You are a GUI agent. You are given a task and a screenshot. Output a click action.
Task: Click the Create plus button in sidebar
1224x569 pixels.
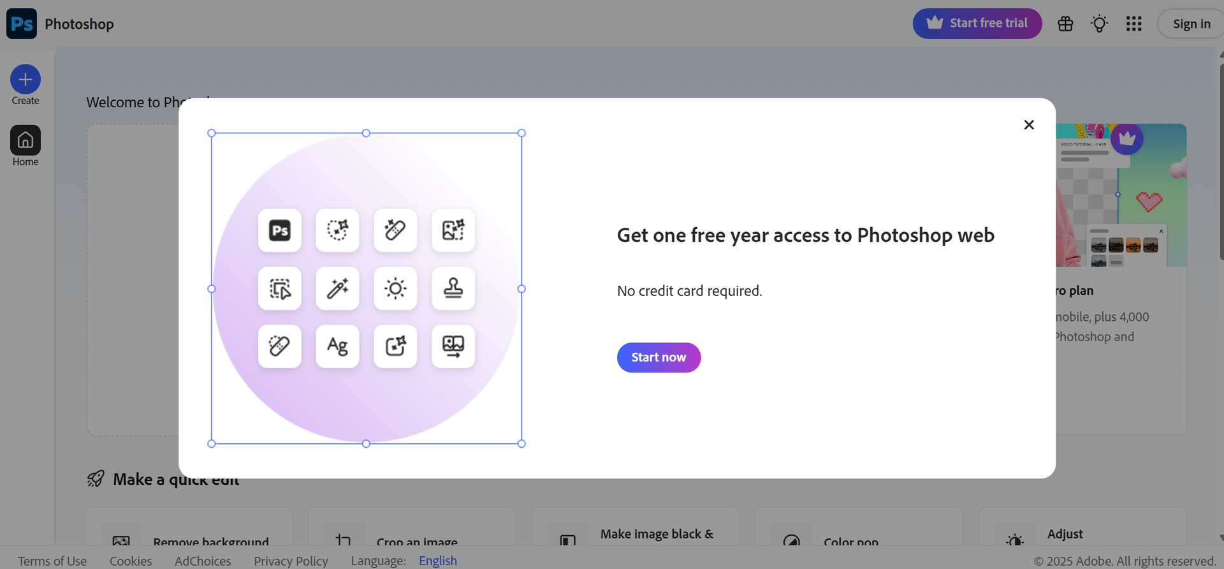tap(25, 80)
